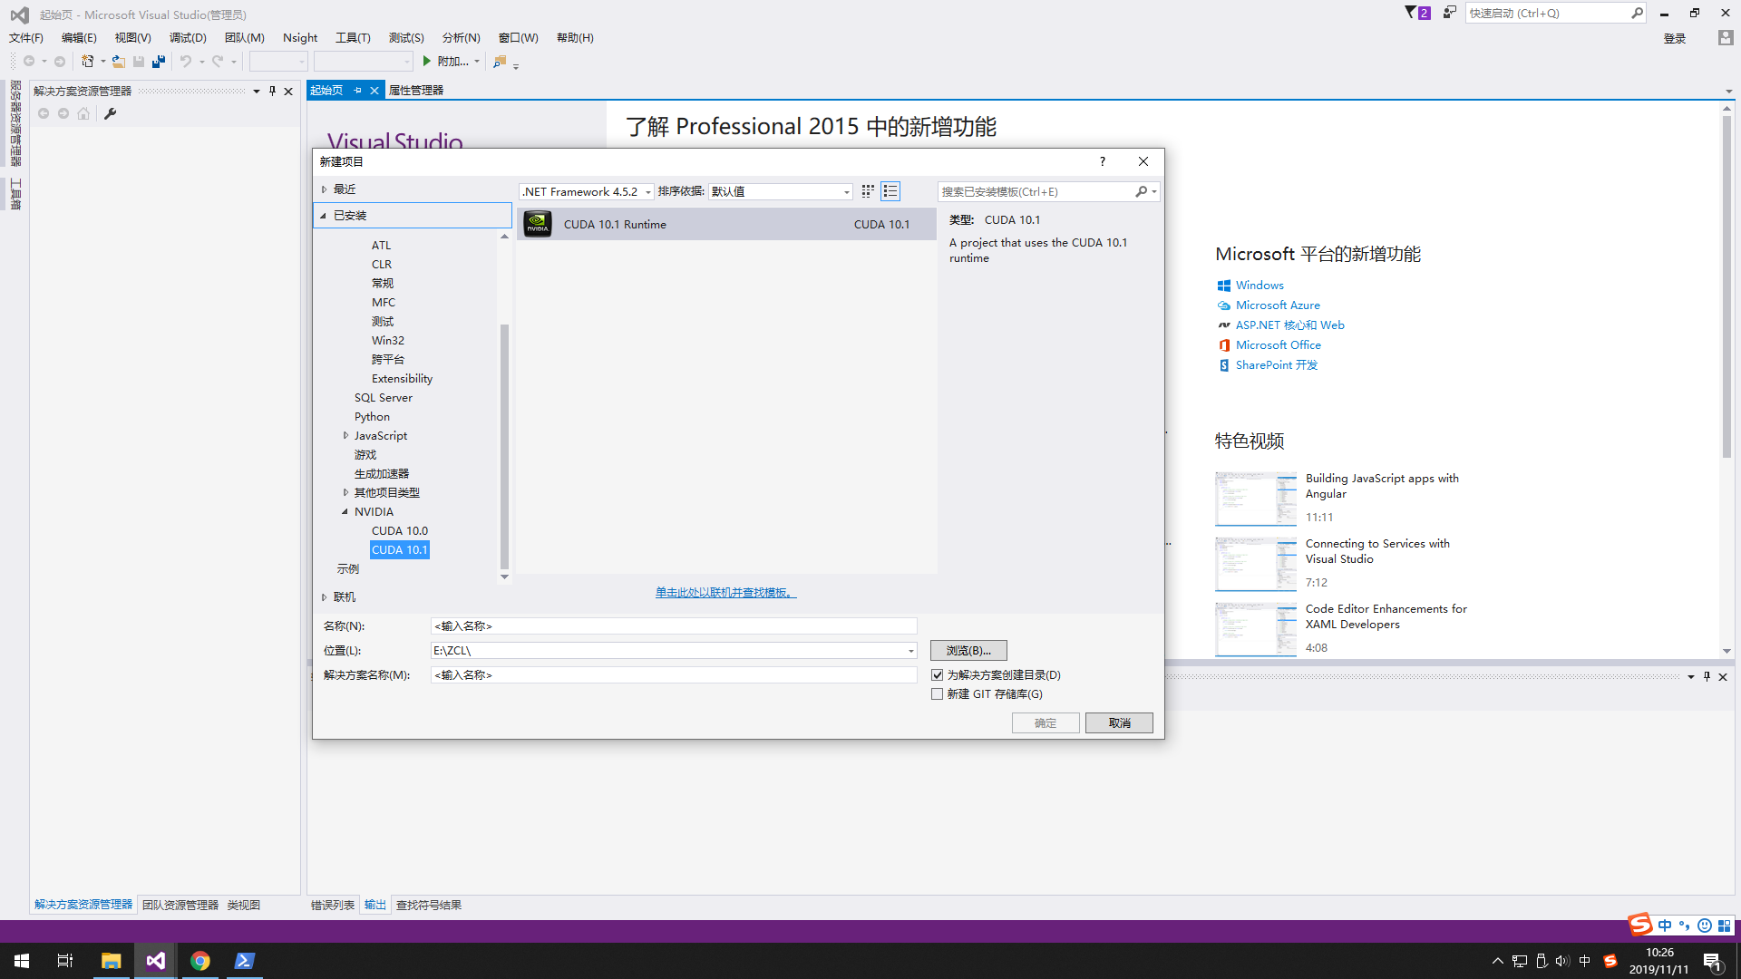1741x979 pixels.
Task: Click the 取消 cancel button
Action: point(1119,722)
